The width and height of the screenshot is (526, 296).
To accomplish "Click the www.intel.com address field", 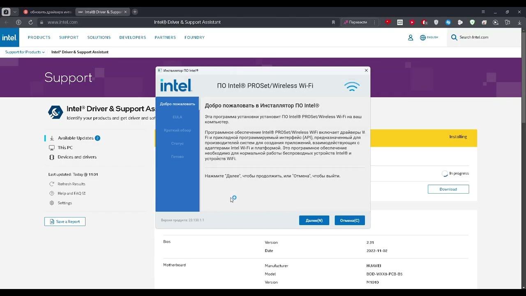I will pyautogui.click(x=62, y=22).
